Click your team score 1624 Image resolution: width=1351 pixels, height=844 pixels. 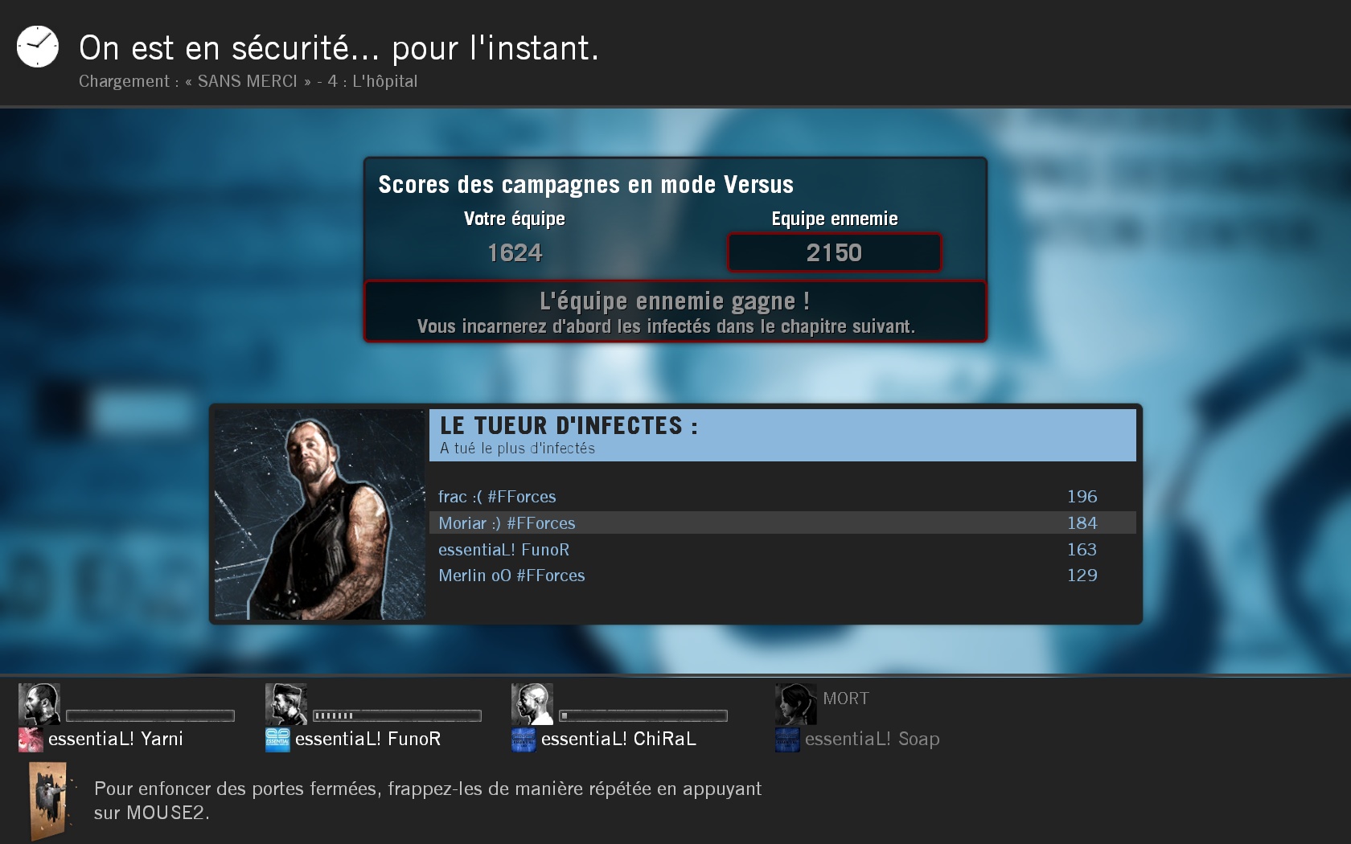coord(515,252)
